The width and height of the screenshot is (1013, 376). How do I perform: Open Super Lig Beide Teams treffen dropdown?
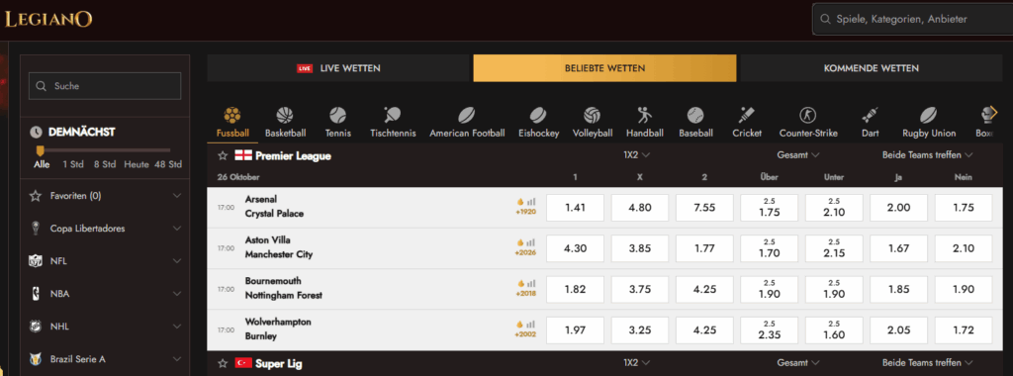pyautogui.click(x=928, y=363)
